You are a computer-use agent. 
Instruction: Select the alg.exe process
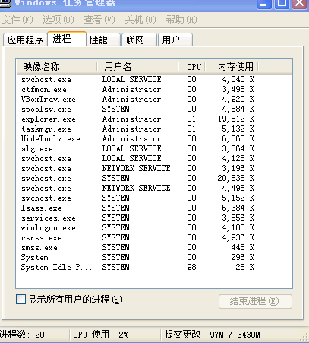pos(154,148)
